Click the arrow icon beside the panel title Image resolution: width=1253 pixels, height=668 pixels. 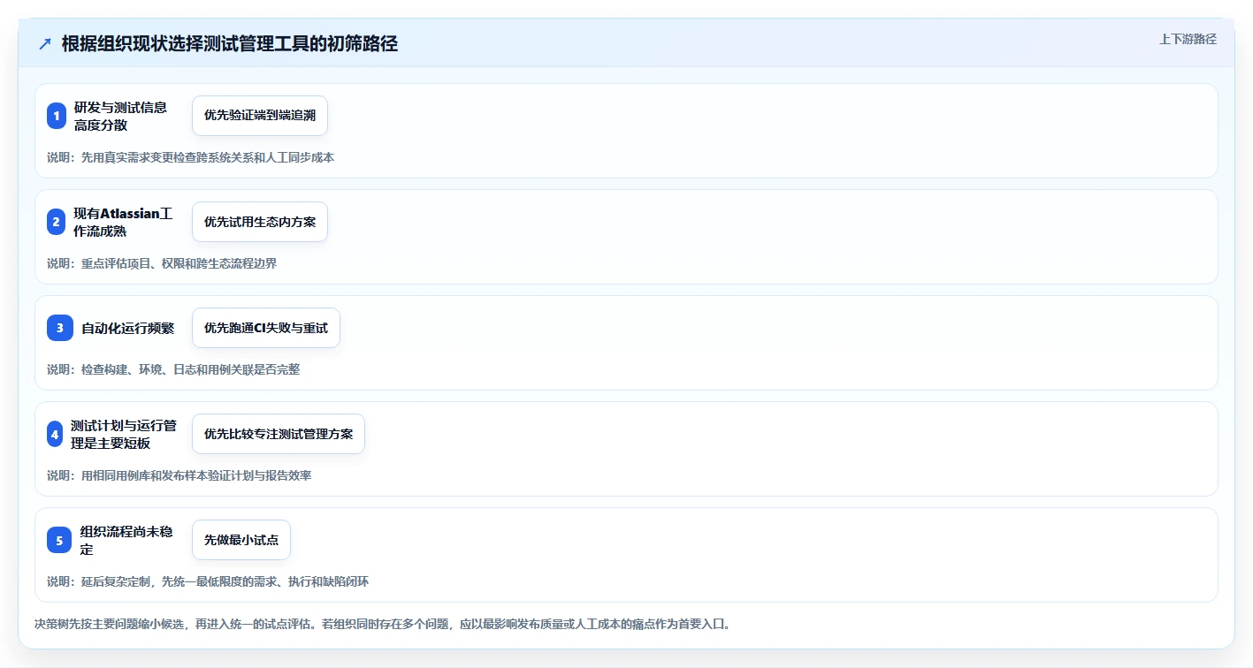pyautogui.click(x=45, y=43)
